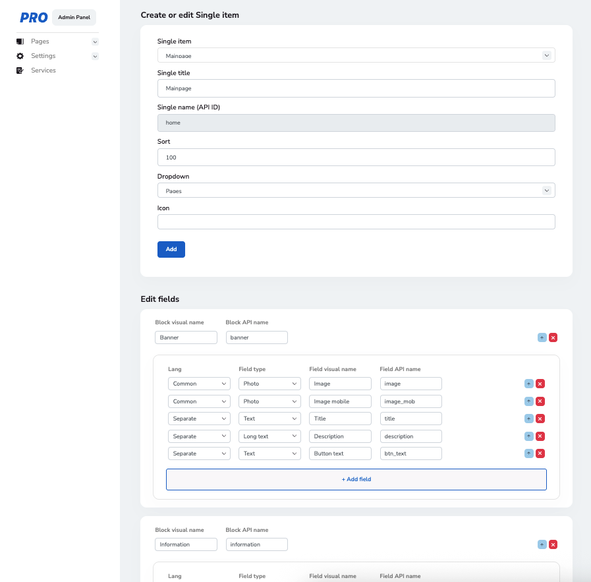The image size is (591, 582).
Task: Click the + Add field button
Action: 356,479
